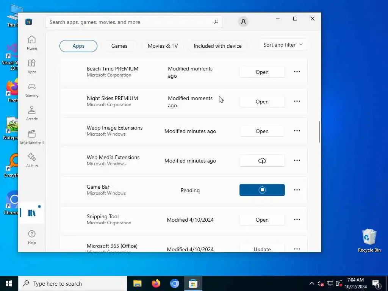Select the Included with device tab
The image size is (388, 291).
tap(217, 46)
